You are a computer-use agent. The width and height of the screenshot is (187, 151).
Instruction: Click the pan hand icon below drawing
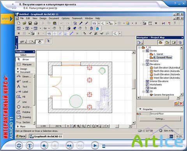[x=88, y=126]
